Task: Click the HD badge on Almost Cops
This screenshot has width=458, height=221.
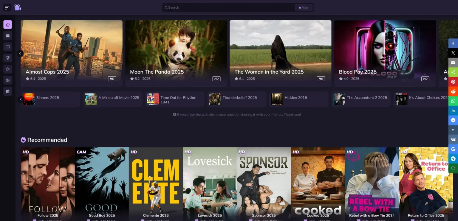Action: (x=112, y=79)
